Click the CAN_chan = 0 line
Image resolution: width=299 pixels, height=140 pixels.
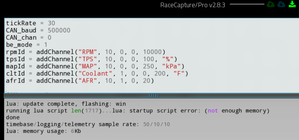pos(29,37)
